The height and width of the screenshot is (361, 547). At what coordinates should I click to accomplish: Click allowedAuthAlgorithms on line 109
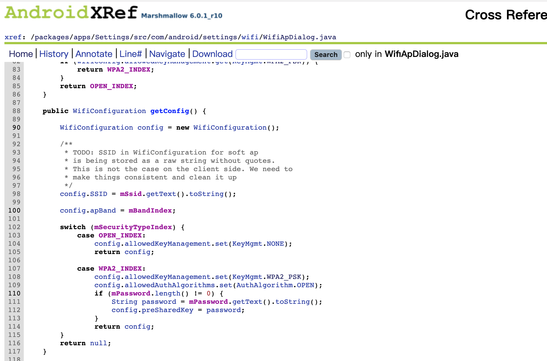(170, 285)
